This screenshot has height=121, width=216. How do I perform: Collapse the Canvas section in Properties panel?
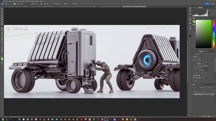pyautogui.click(x=193, y=56)
